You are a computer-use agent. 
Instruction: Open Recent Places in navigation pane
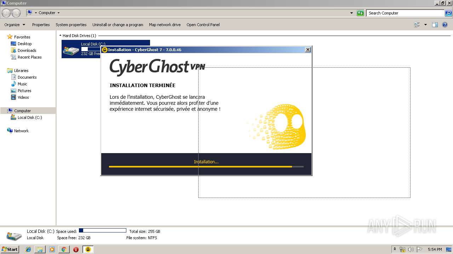click(29, 57)
